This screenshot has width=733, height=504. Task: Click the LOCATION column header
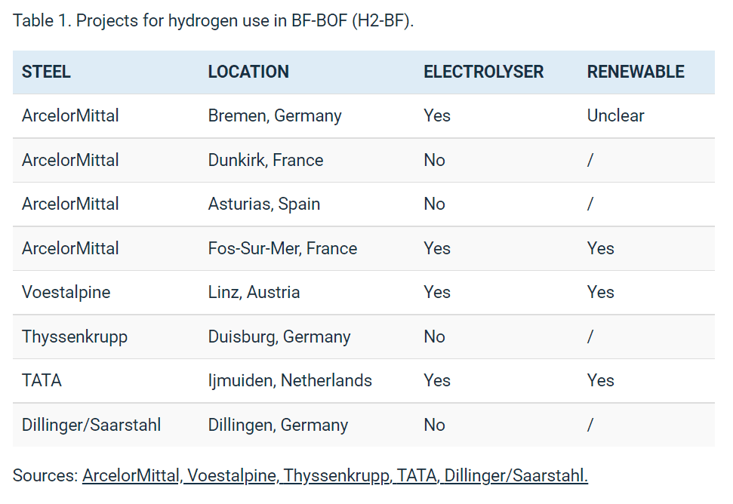(x=248, y=72)
